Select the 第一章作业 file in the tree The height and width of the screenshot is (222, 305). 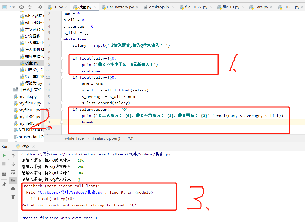[32, 76]
